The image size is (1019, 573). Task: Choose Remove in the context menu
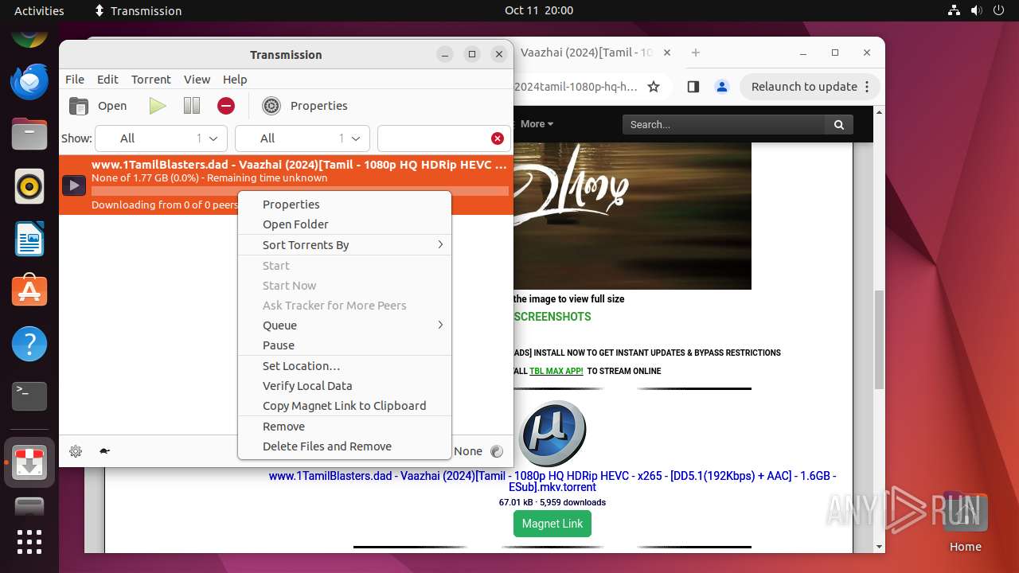pyautogui.click(x=345, y=427)
